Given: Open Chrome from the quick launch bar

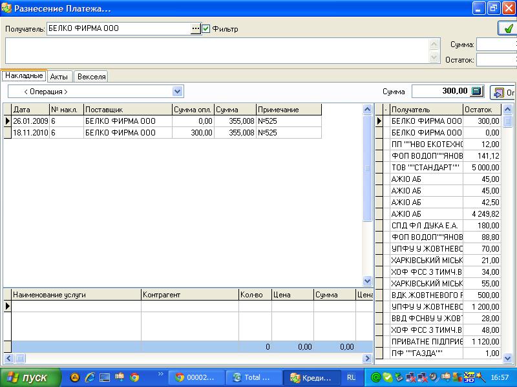Looking at the screenshot, I should pos(134,377).
